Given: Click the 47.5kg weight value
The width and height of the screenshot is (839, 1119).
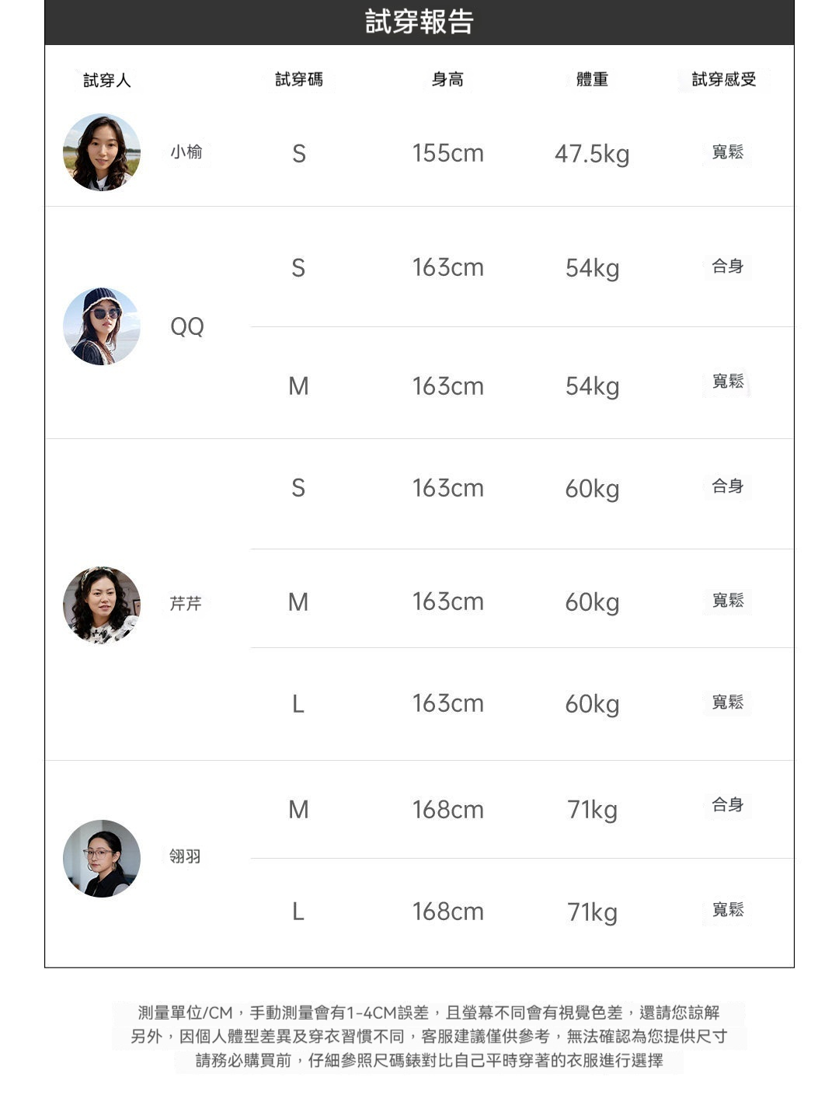Looking at the screenshot, I should (x=592, y=154).
